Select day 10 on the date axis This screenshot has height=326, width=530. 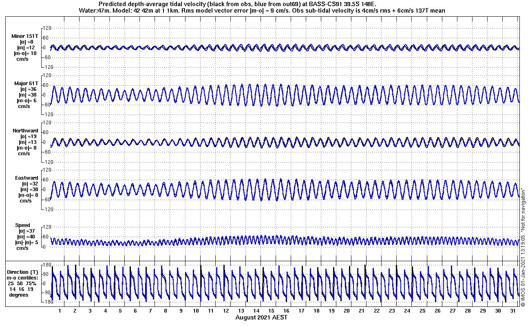[x=196, y=311]
